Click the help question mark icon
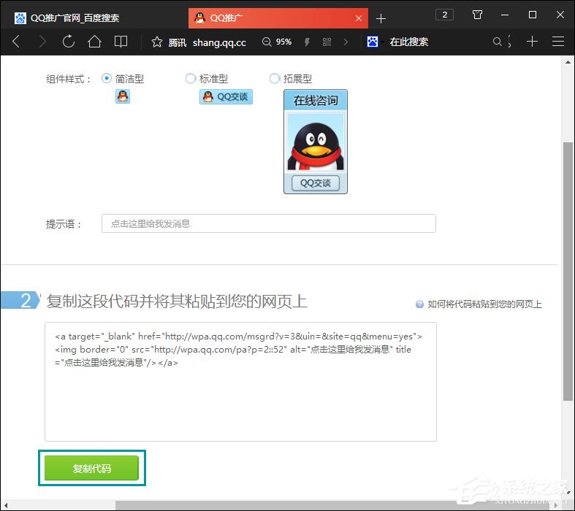 click(x=419, y=304)
